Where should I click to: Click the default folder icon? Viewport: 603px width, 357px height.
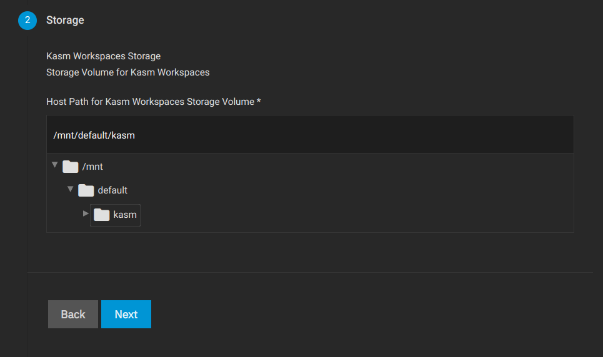click(x=86, y=190)
